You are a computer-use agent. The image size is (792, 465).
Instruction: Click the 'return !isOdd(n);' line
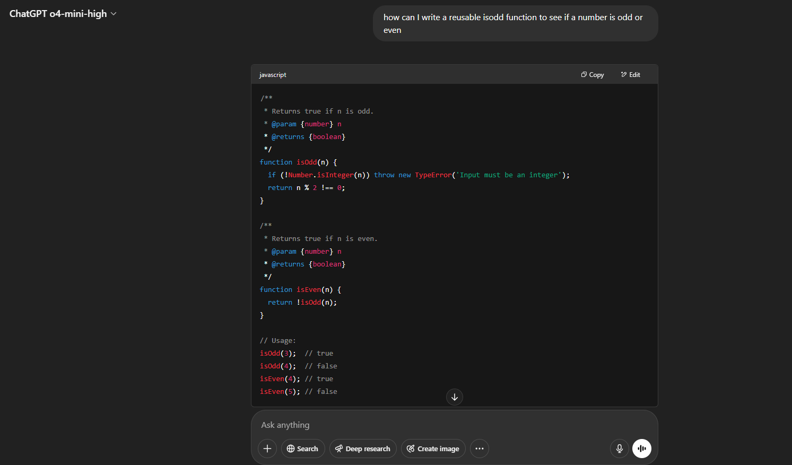pyautogui.click(x=302, y=303)
